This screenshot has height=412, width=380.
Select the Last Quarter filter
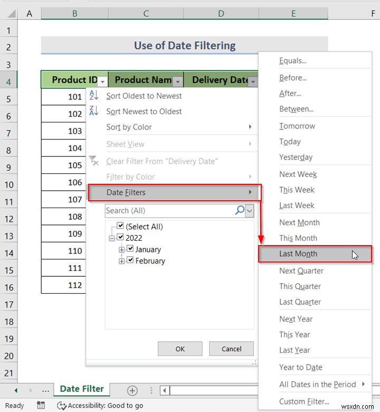300,302
